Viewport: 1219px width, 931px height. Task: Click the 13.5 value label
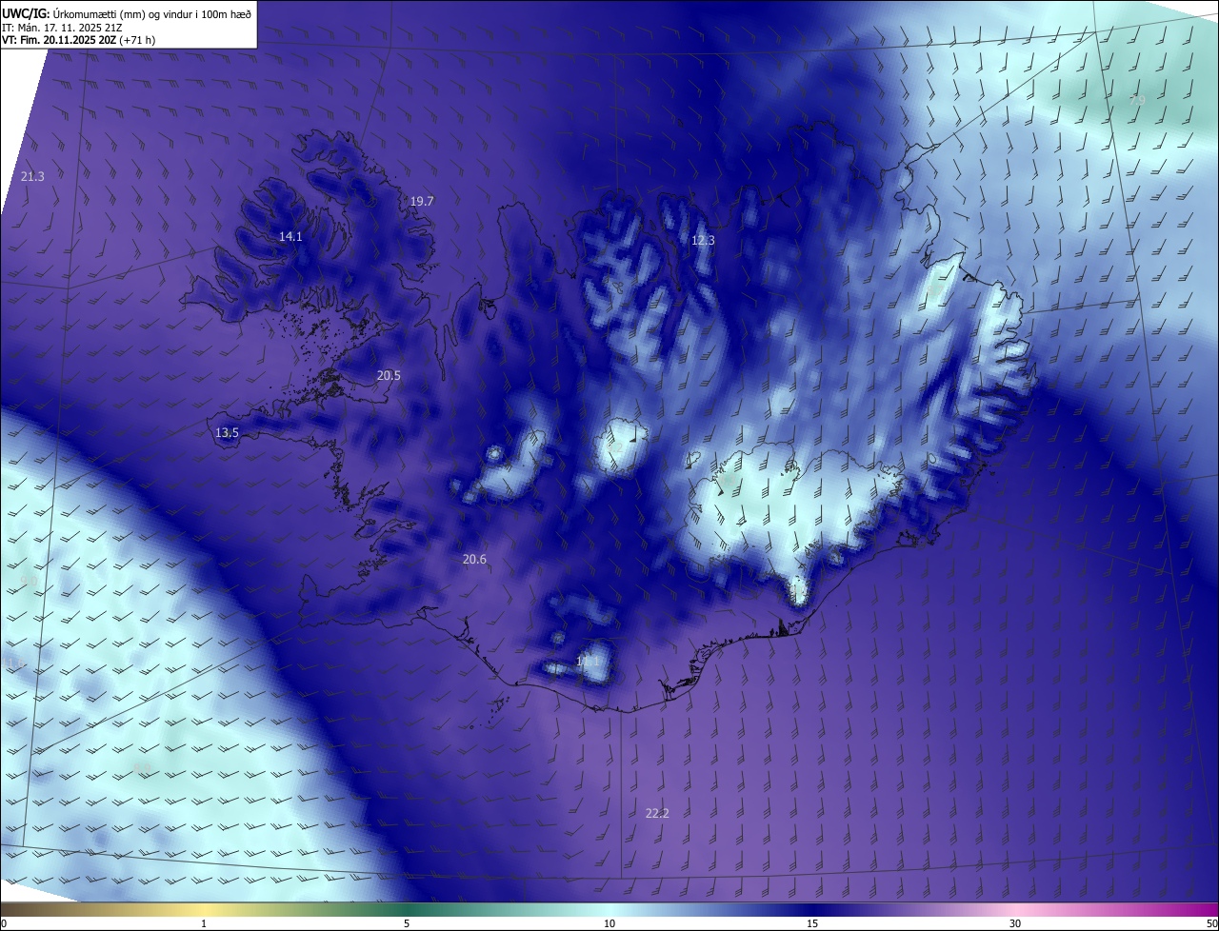point(227,432)
